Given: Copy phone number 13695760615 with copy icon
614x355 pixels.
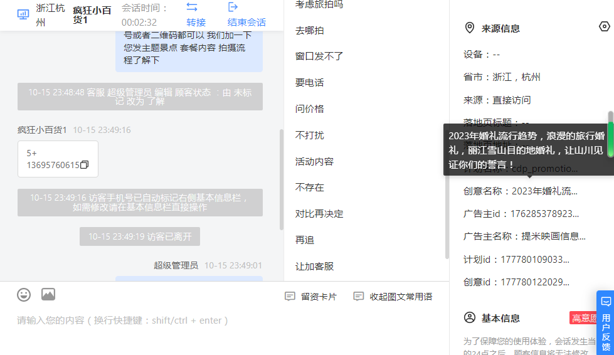Looking at the screenshot, I should point(84,165).
